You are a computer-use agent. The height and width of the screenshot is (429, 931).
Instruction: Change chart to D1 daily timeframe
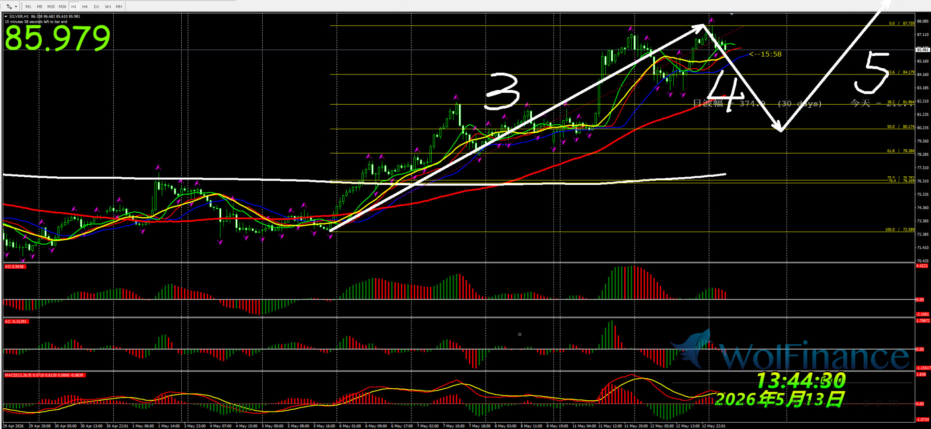96,7
